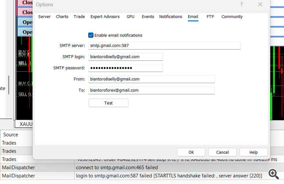The width and height of the screenshot is (284, 184).
Task: Click the Test button
Action: coord(108,103)
